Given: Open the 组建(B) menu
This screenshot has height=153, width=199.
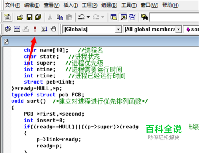Looking at the screenshot, I should pyautogui.click(x=109, y=5).
